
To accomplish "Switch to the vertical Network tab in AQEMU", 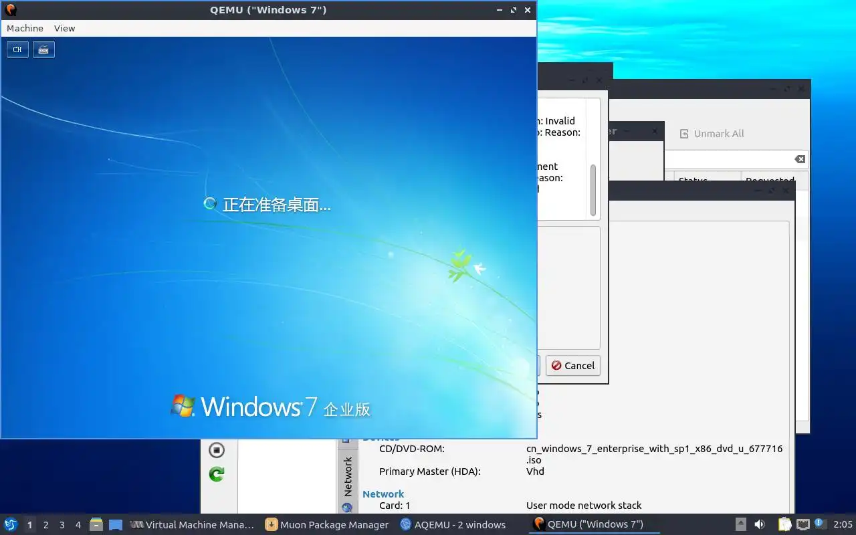I will pyautogui.click(x=348, y=477).
